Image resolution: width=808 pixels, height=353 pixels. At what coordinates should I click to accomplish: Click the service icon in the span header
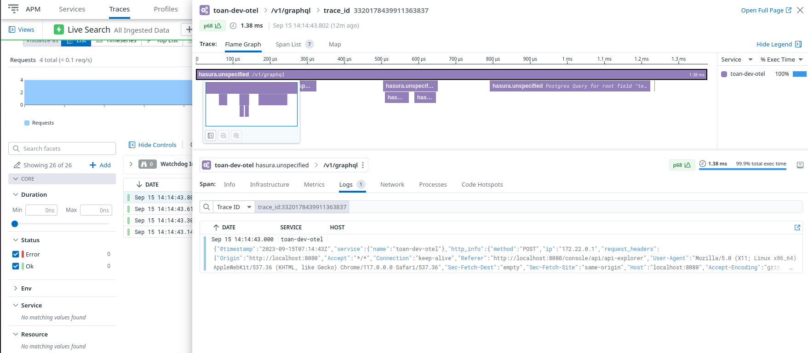pyautogui.click(x=206, y=165)
